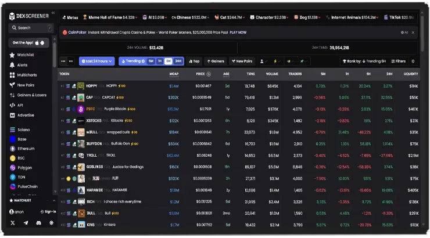Open the HARAMBE token row

pyautogui.click(x=239, y=190)
